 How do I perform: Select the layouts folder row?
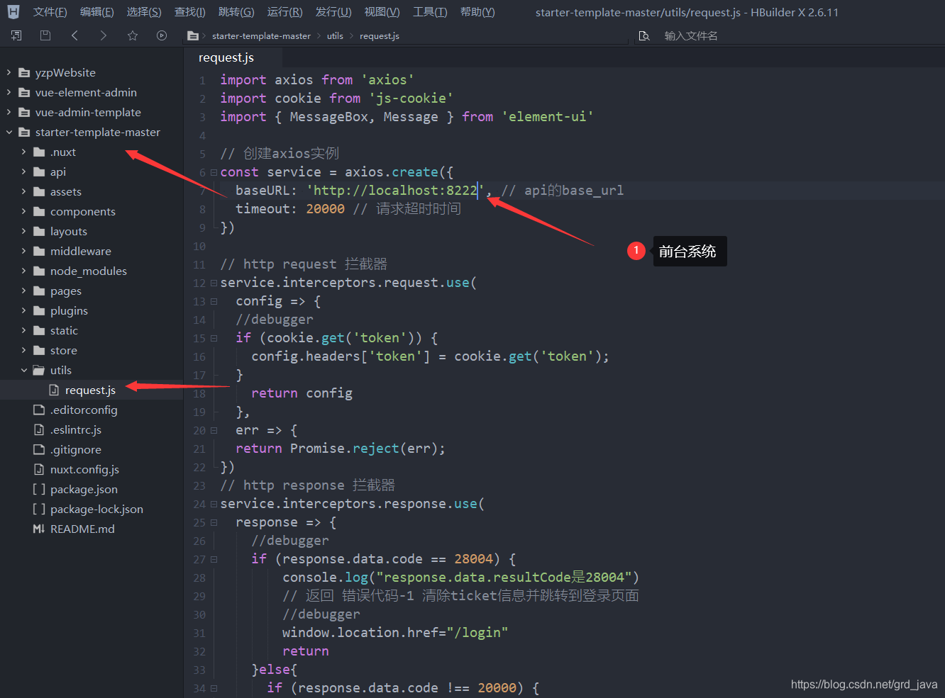coord(92,231)
